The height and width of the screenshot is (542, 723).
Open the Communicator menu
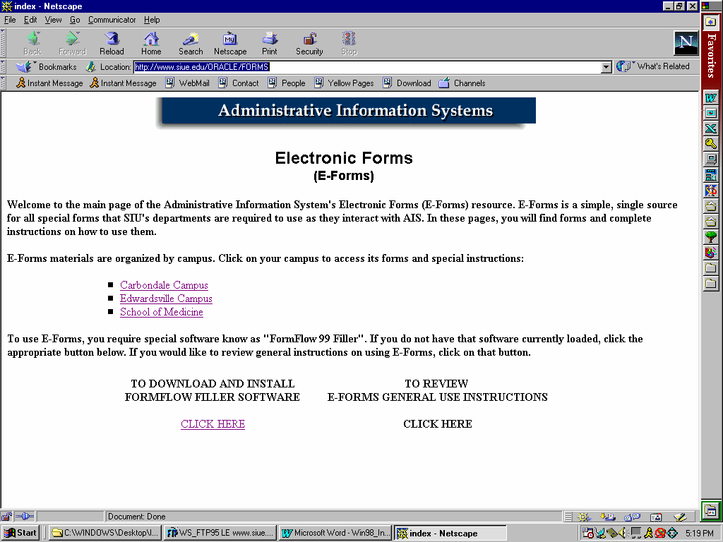pyautogui.click(x=112, y=20)
